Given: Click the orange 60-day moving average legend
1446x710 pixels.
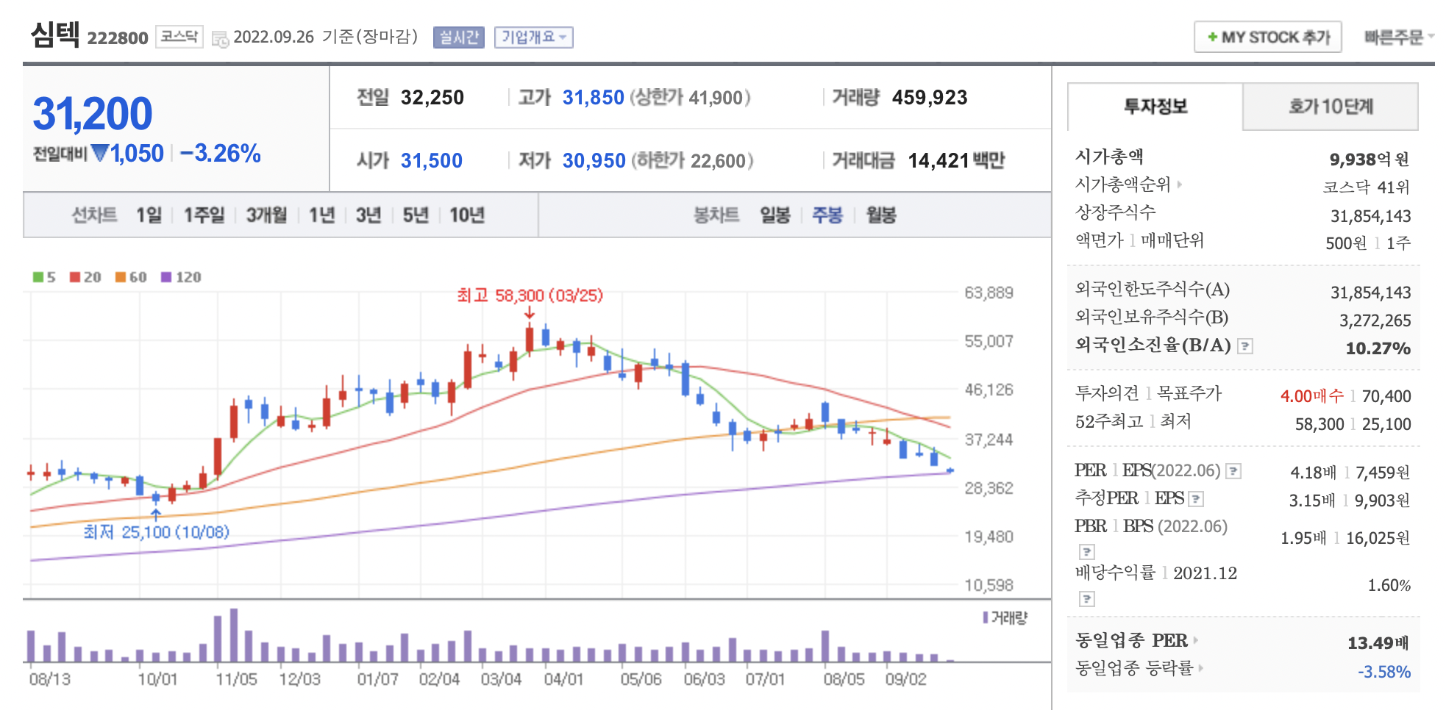Looking at the screenshot, I should click(x=131, y=277).
